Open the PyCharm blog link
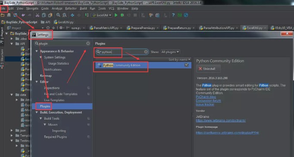 tap(206, 97)
